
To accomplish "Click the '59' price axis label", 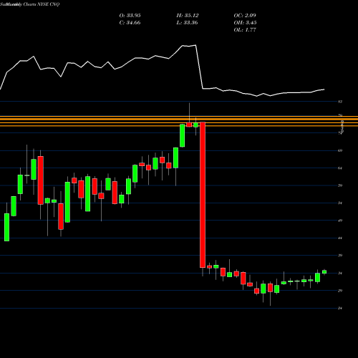I will click(x=340, y=185).
